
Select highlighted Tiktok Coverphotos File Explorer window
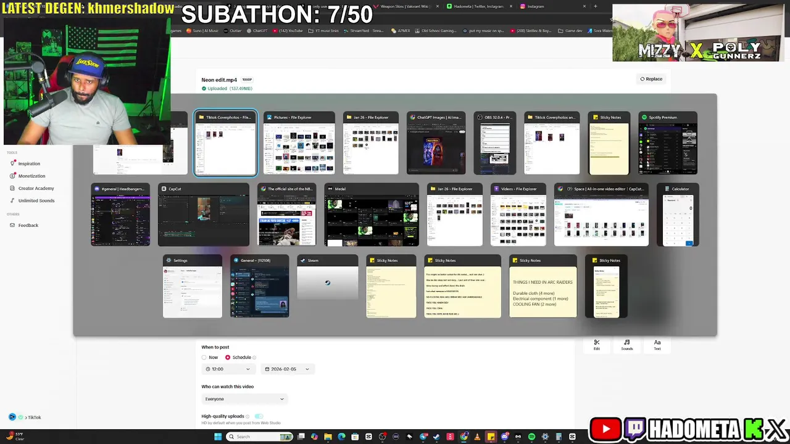pos(225,144)
